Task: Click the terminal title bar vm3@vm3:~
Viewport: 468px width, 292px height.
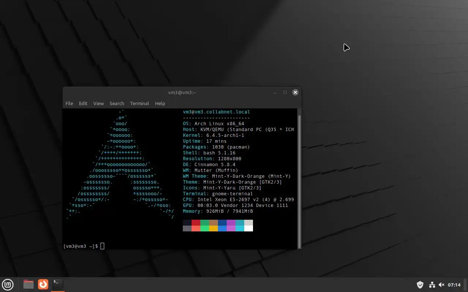Action: pos(182,93)
